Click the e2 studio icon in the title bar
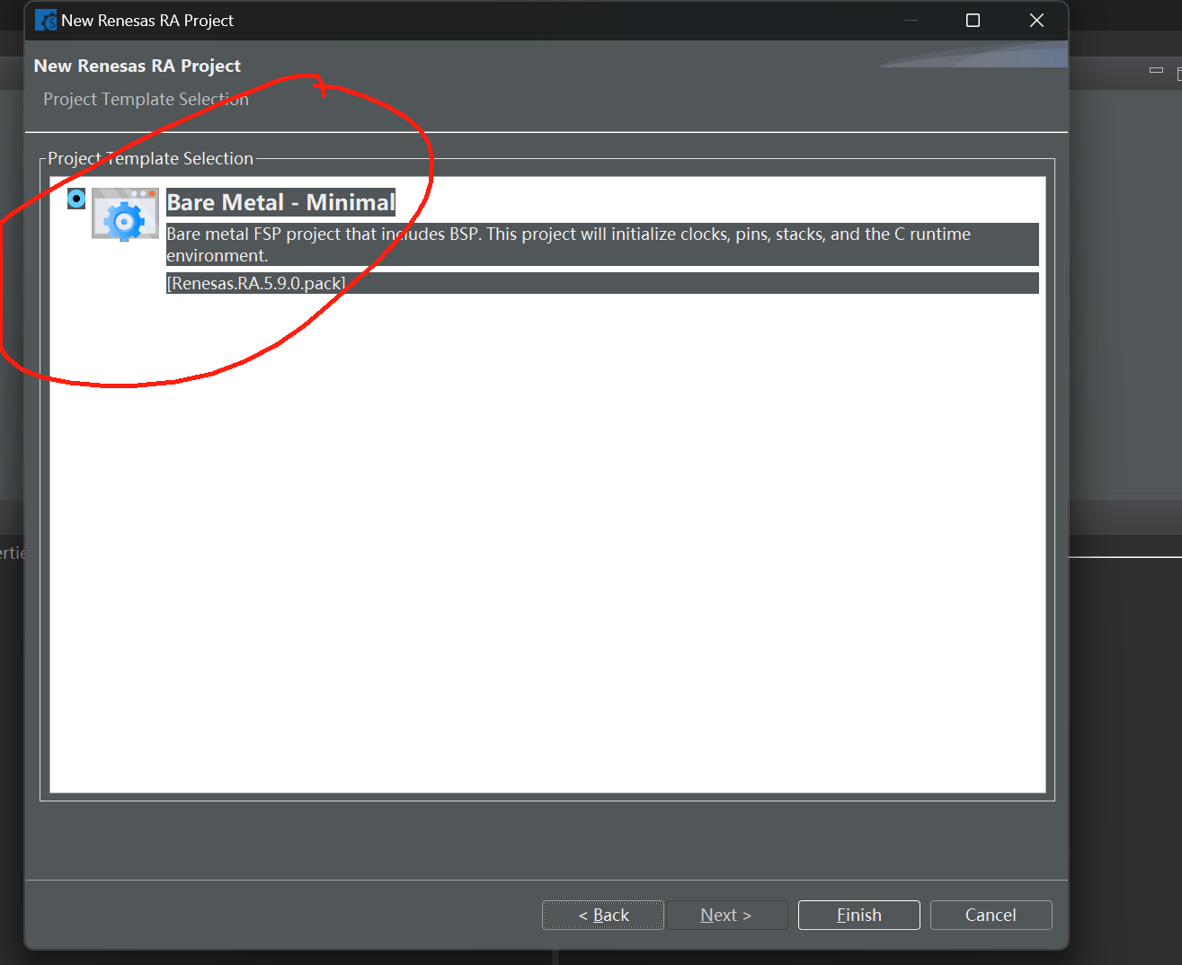The width and height of the screenshot is (1182, 965). tap(45, 20)
